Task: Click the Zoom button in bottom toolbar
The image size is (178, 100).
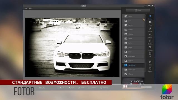Action: click(x=81, y=88)
